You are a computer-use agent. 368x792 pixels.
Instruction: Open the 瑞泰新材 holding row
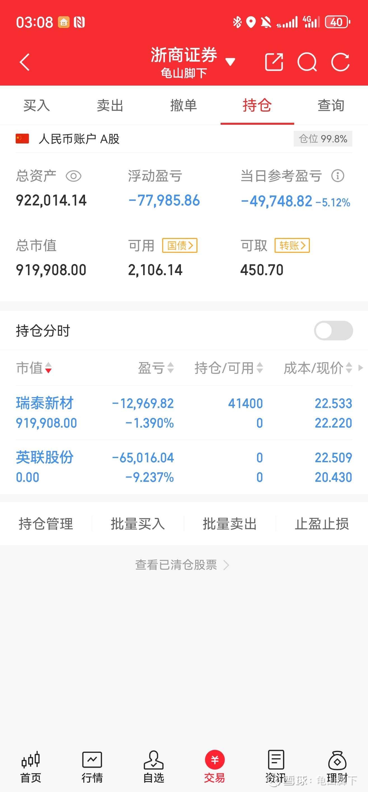(184, 412)
